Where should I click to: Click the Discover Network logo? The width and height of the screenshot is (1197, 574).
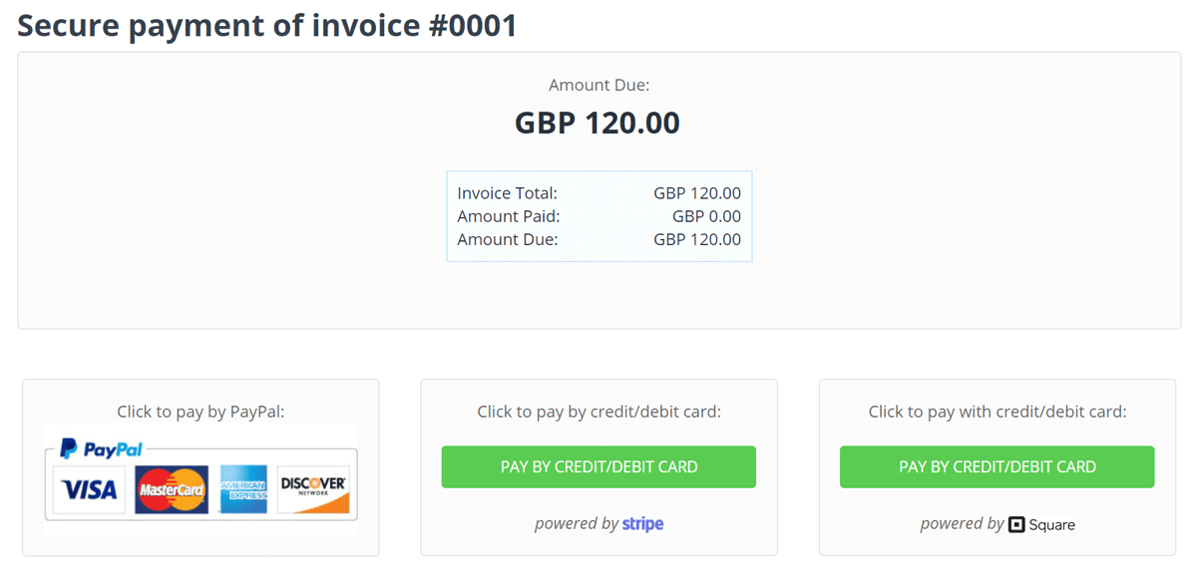coord(313,489)
